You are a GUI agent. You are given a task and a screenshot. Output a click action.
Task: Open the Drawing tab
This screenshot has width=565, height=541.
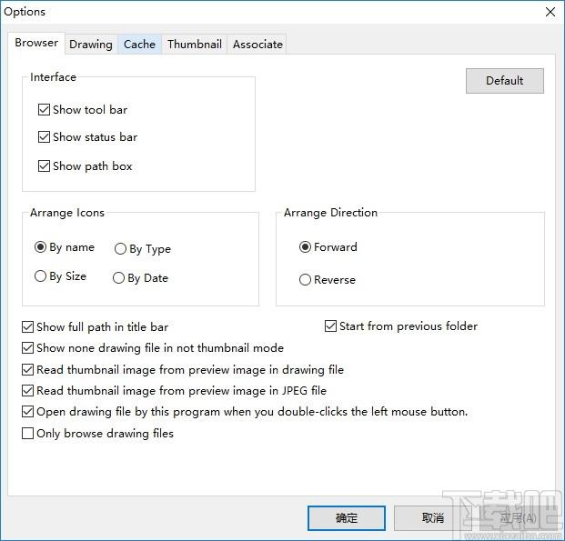point(91,45)
